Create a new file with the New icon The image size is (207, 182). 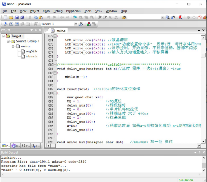click(x=6, y=17)
